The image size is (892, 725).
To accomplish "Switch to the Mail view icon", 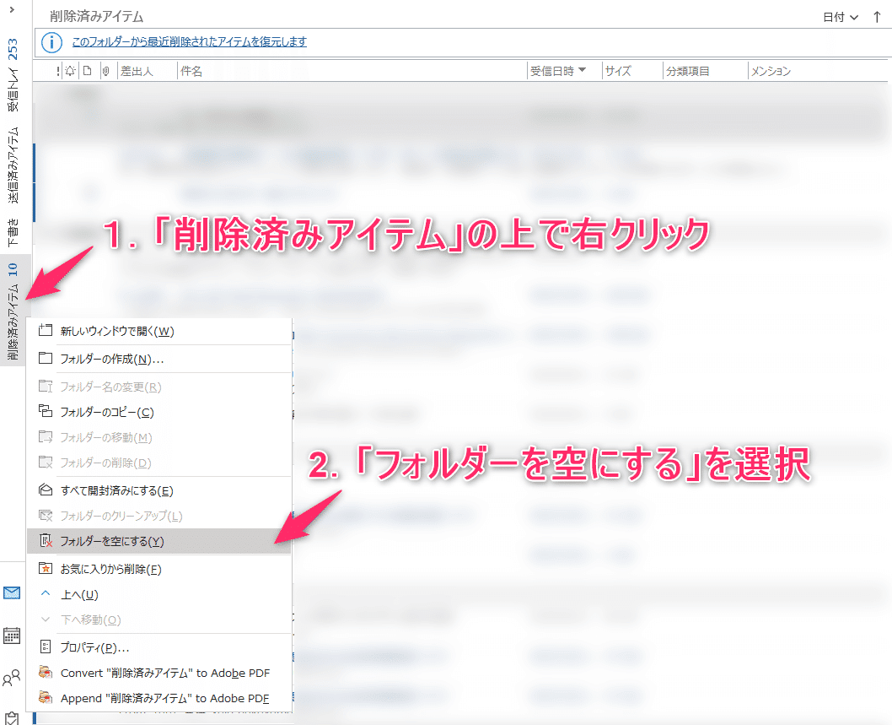I will click(13, 592).
